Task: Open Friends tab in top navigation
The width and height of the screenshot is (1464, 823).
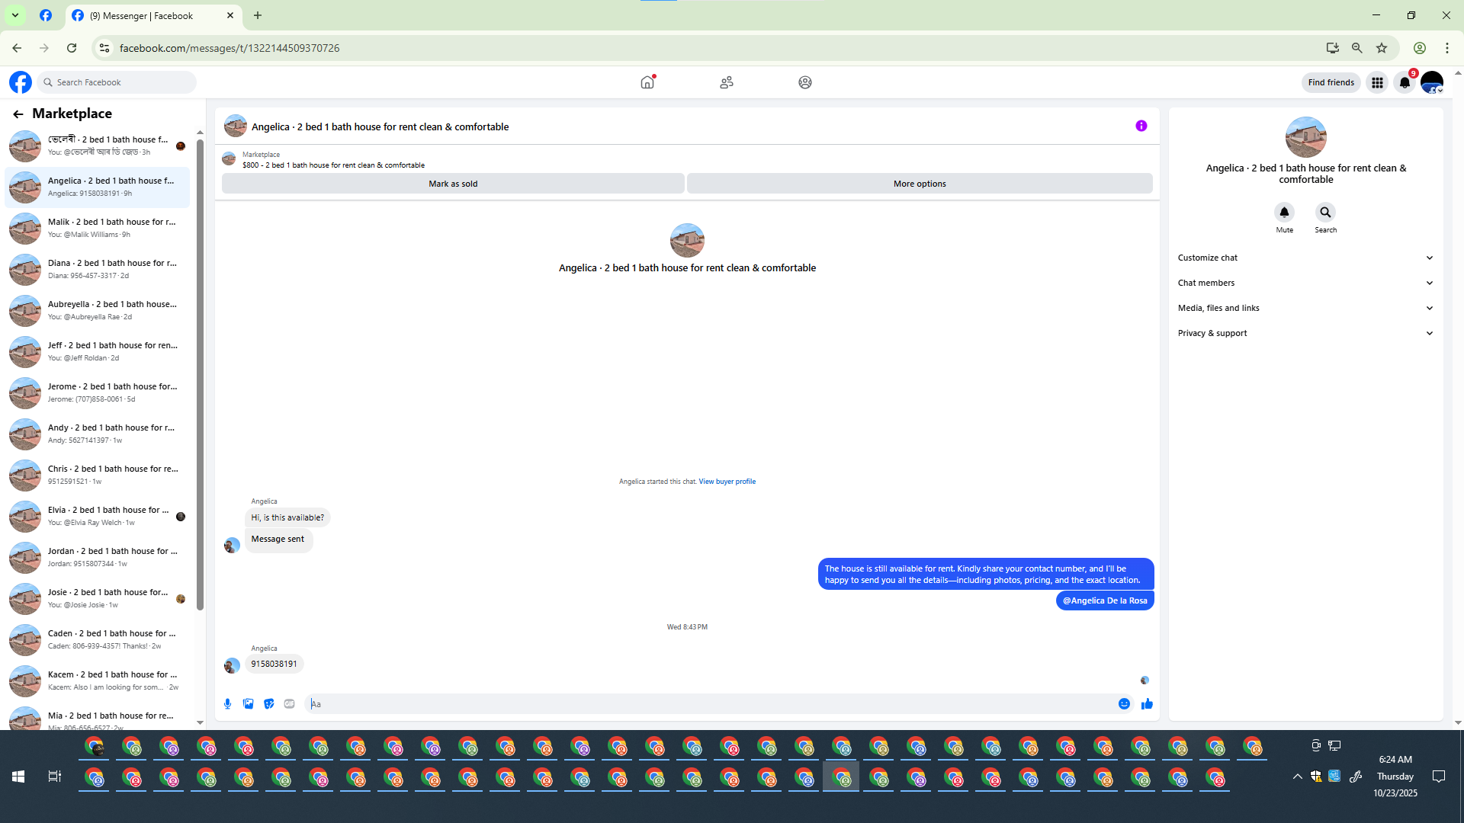Action: pos(726,82)
